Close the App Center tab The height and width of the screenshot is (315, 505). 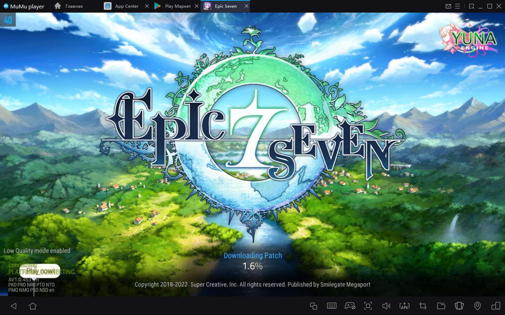[x=147, y=6]
